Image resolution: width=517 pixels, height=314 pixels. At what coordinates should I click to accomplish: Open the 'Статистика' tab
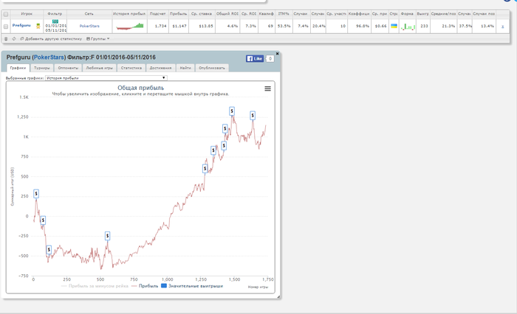pyautogui.click(x=131, y=68)
